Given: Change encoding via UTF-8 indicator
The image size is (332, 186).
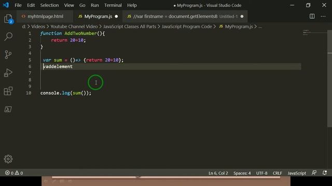Looking at the screenshot, I should click(261, 173).
